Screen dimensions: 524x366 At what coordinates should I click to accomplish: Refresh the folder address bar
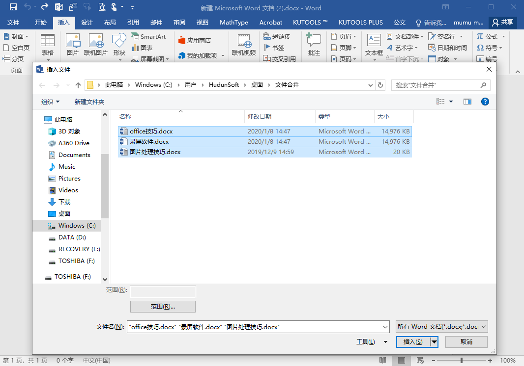tap(380, 85)
